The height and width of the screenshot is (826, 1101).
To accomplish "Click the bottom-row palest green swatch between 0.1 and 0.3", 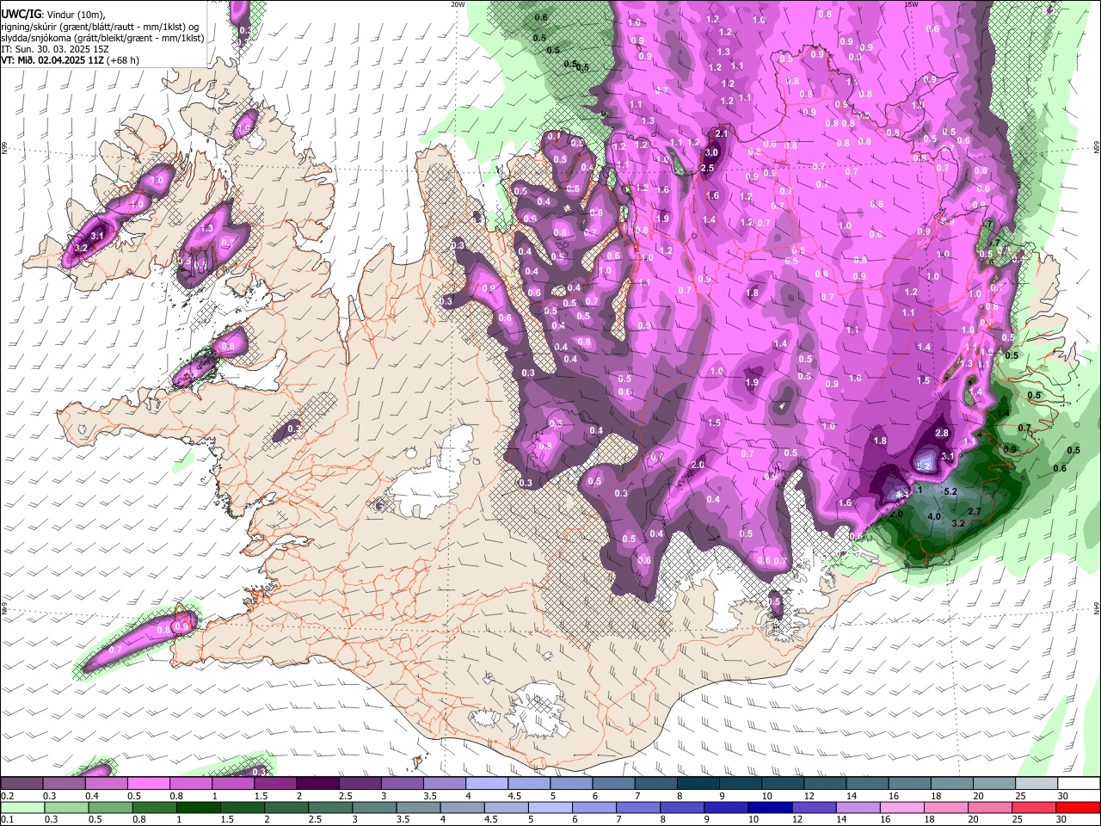I will click(x=22, y=807).
